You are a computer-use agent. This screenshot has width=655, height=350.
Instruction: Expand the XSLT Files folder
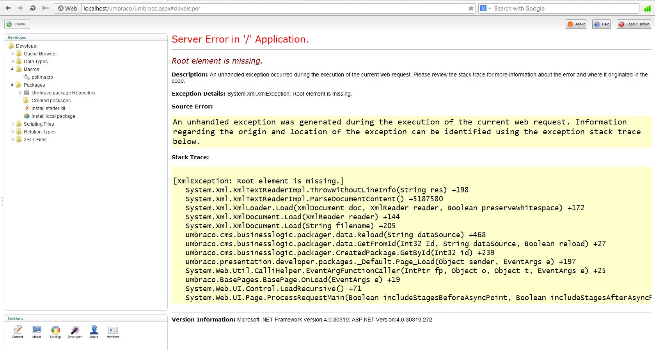pos(12,140)
